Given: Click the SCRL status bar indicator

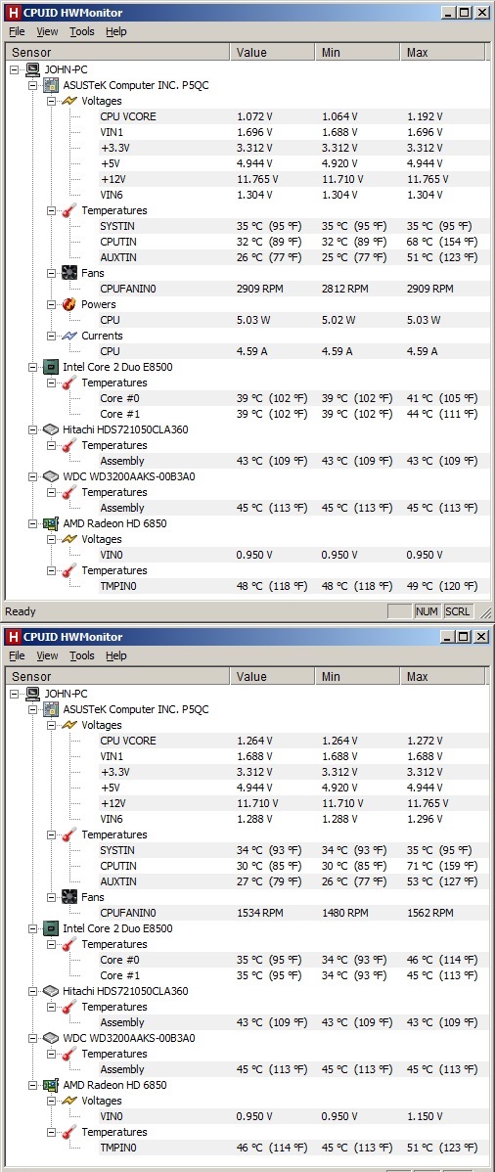Looking at the screenshot, I should (x=457, y=611).
